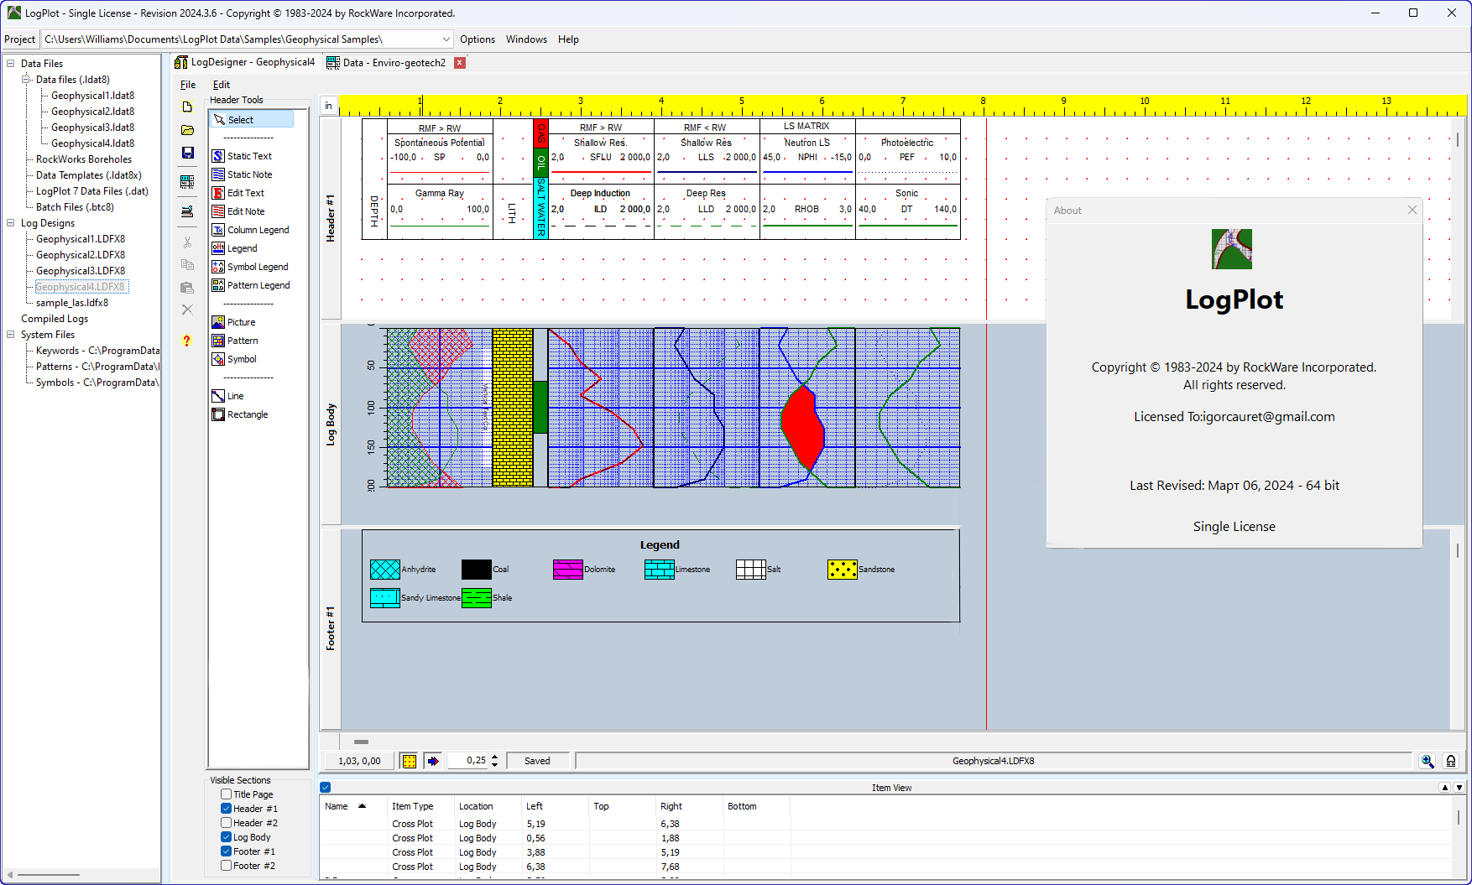Sort Item View by Item Type column
1472x885 pixels.
tap(420, 806)
